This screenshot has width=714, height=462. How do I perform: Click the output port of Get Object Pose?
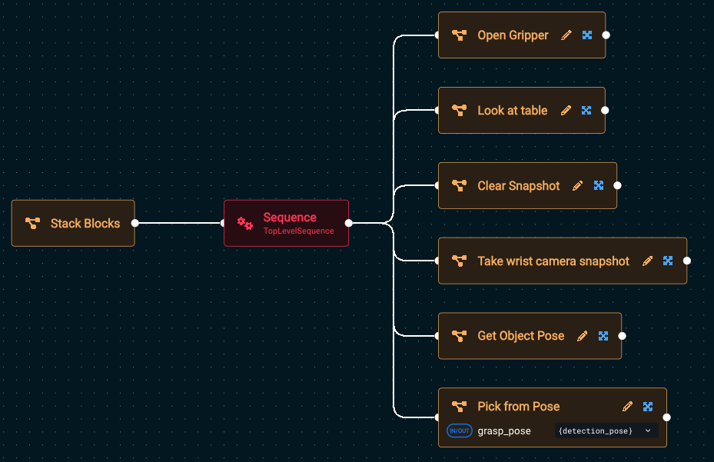[622, 336]
